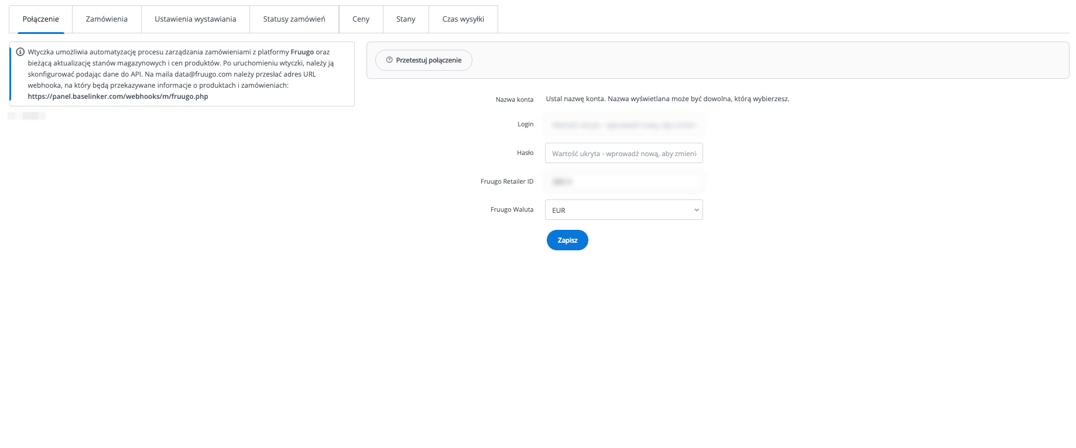Open the Ceny tab
The width and height of the screenshot is (1076, 448).
[x=361, y=19]
